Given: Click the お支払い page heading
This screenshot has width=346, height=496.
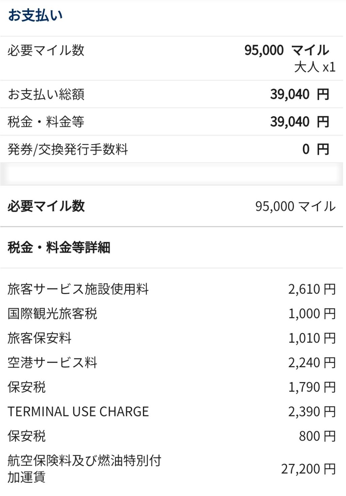Looking at the screenshot, I should click(35, 16).
